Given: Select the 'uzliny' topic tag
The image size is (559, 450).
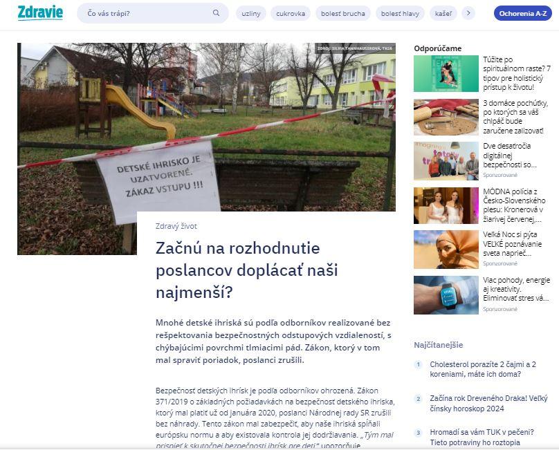Looking at the screenshot, I should [x=251, y=13].
